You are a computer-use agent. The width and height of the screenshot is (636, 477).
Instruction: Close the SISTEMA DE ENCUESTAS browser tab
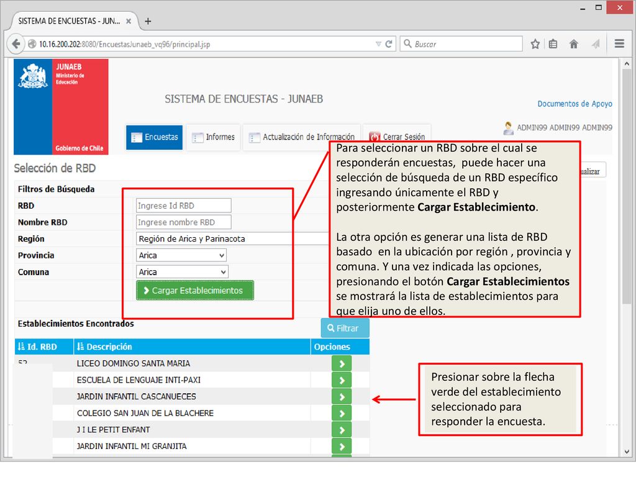point(128,21)
